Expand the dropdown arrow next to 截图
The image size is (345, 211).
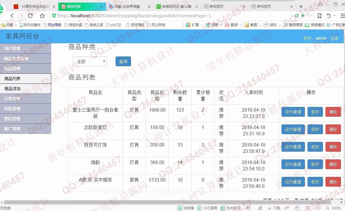tap(260, 25)
